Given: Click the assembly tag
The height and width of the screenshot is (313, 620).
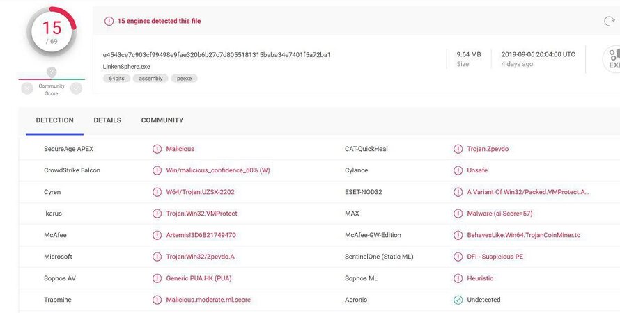Looking at the screenshot, I should click(150, 79).
